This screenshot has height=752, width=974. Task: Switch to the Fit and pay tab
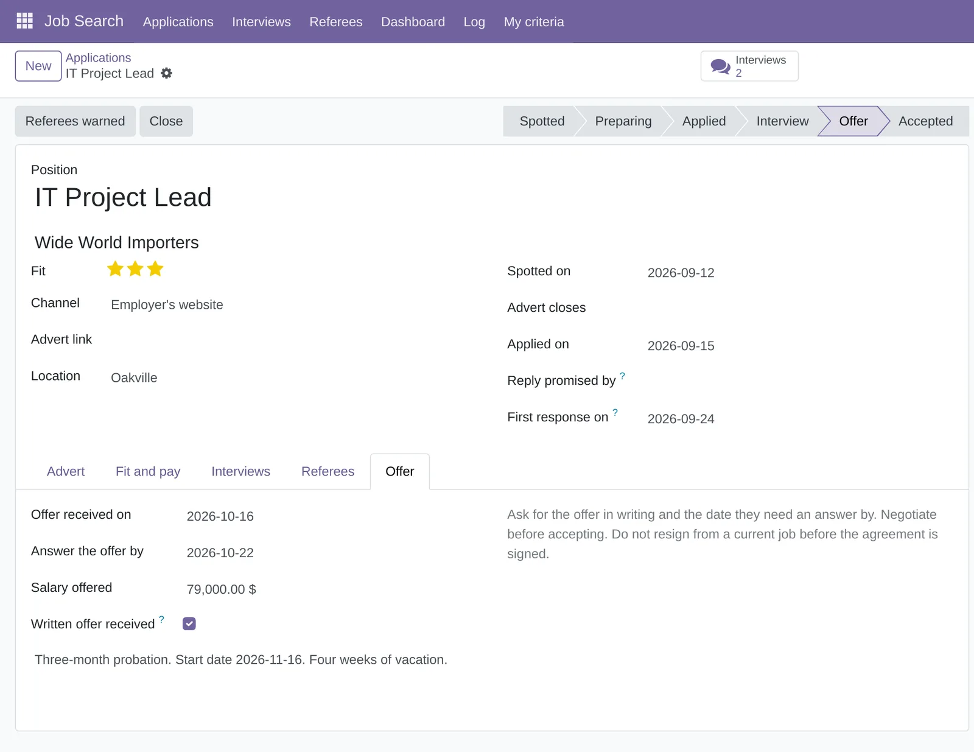[x=148, y=471]
